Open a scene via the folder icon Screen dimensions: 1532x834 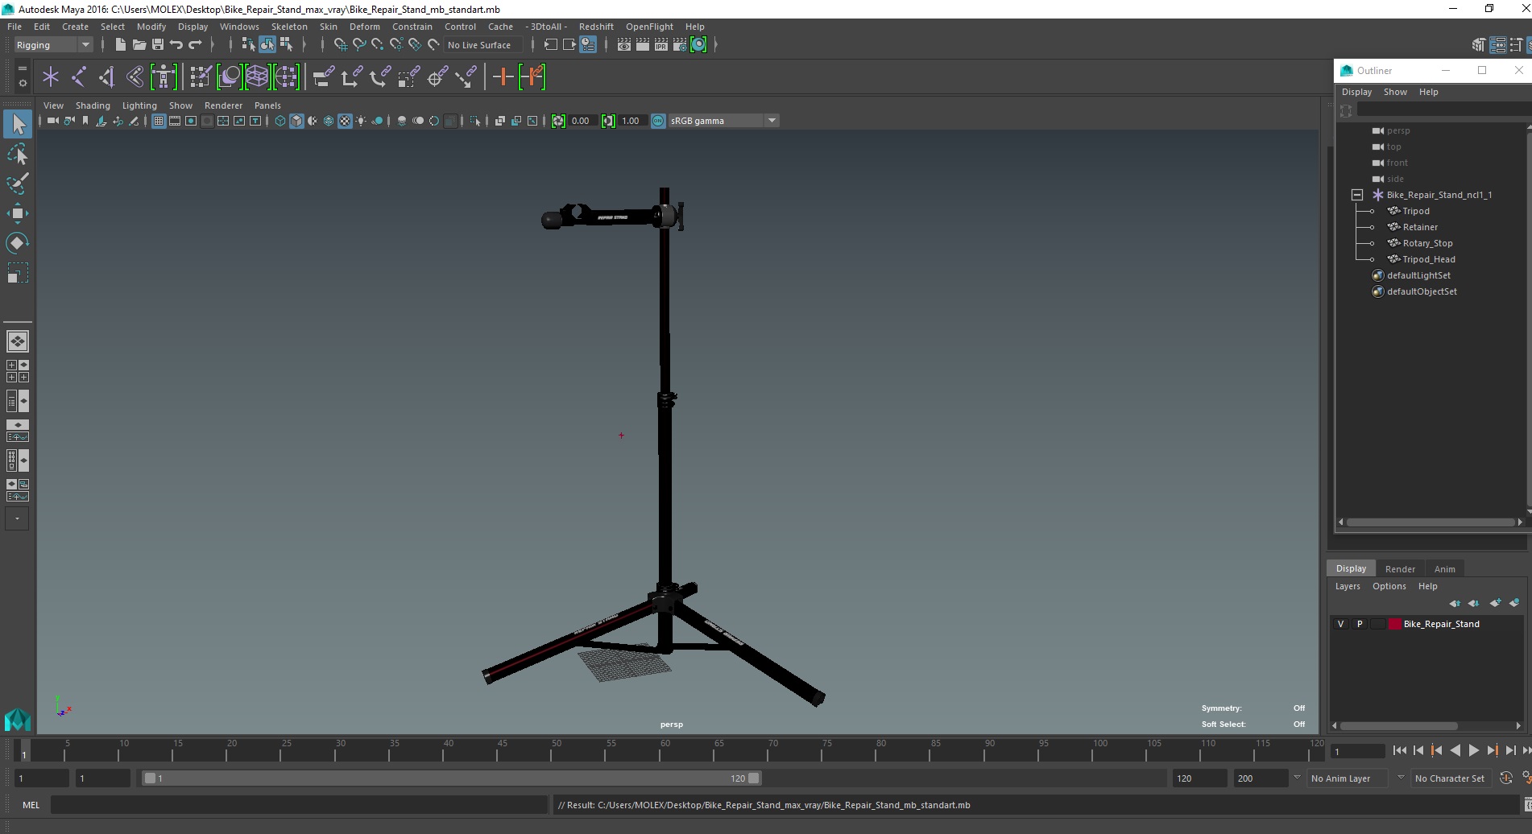(139, 45)
